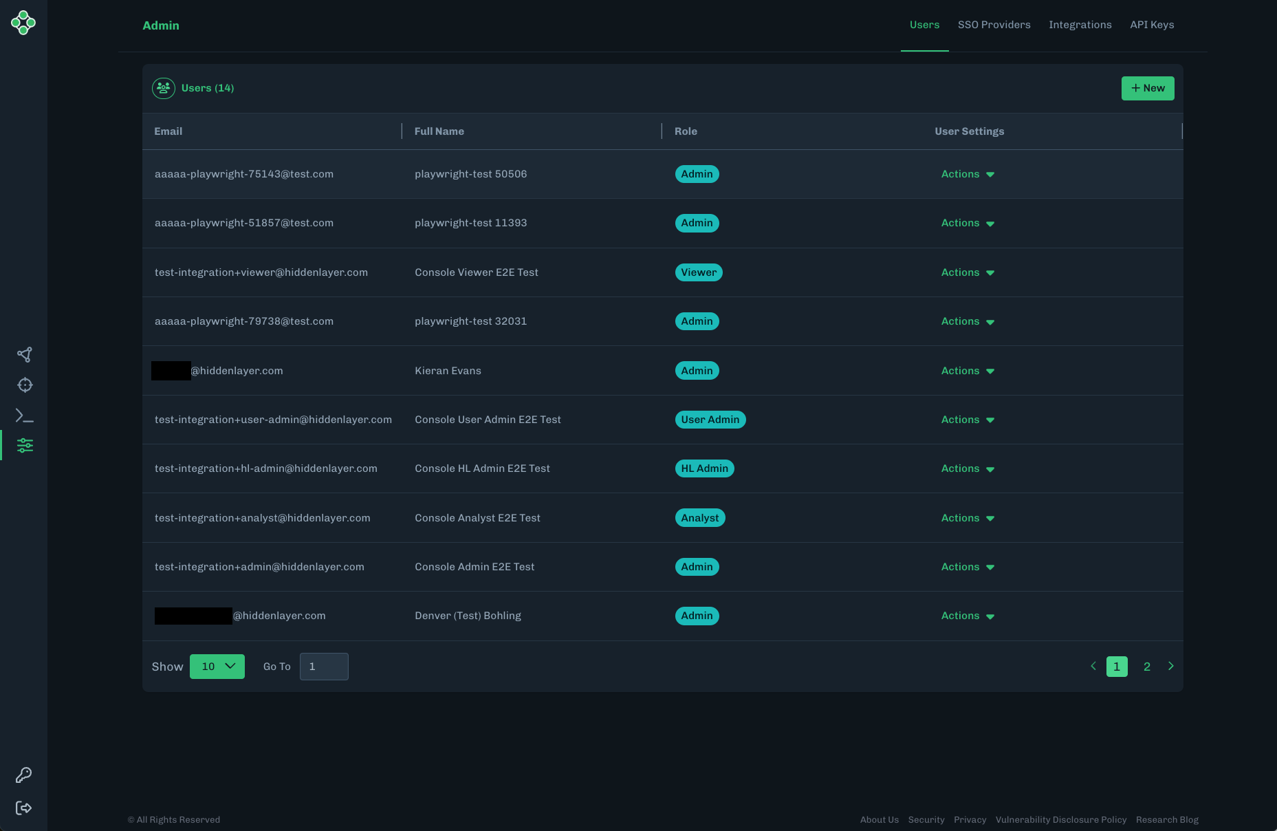
Task: Open the graph nodes sidebar icon
Action: click(x=25, y=354)
